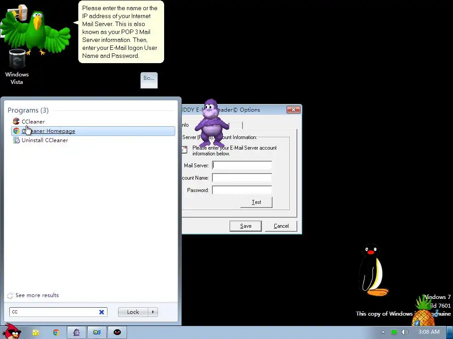
Task: Click the Show desktop strip on the taskbar
Action: [450, 333]
